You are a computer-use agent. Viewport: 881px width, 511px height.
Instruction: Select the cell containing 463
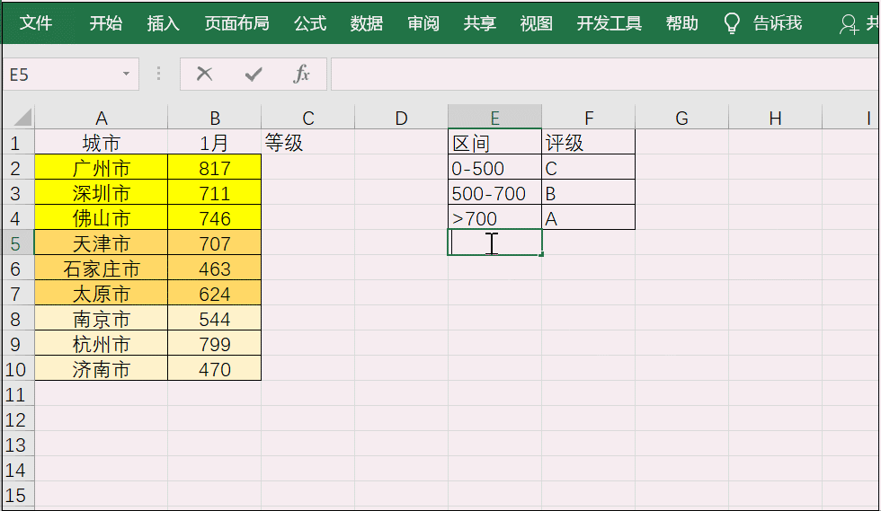[215, 269]
